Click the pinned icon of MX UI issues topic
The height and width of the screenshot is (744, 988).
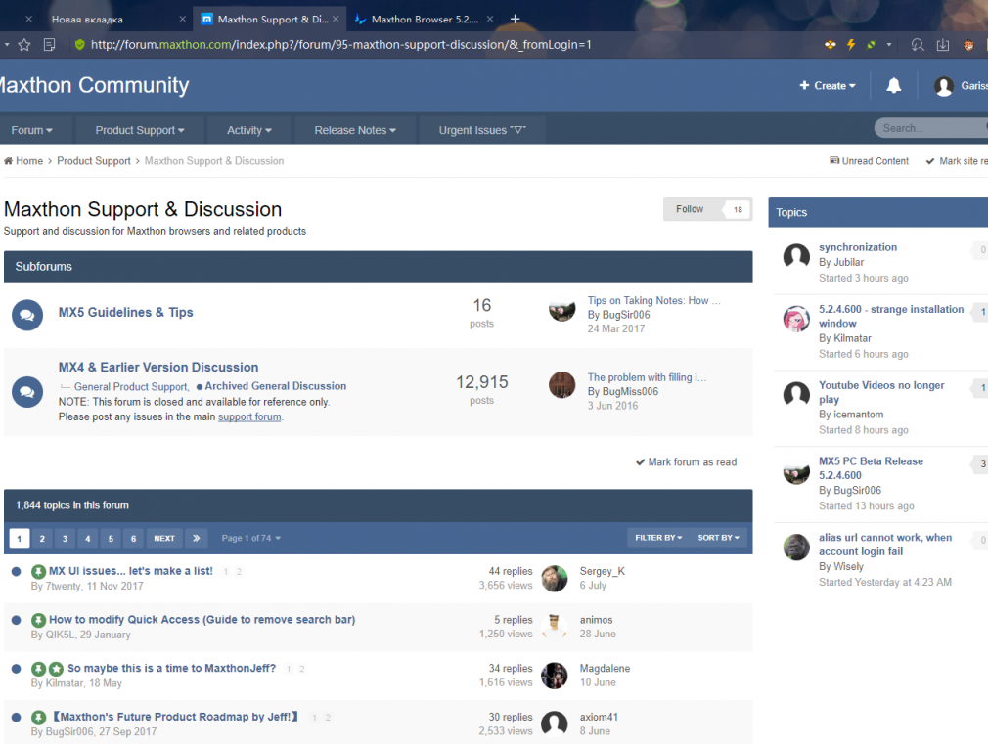[x=38, y=571]
